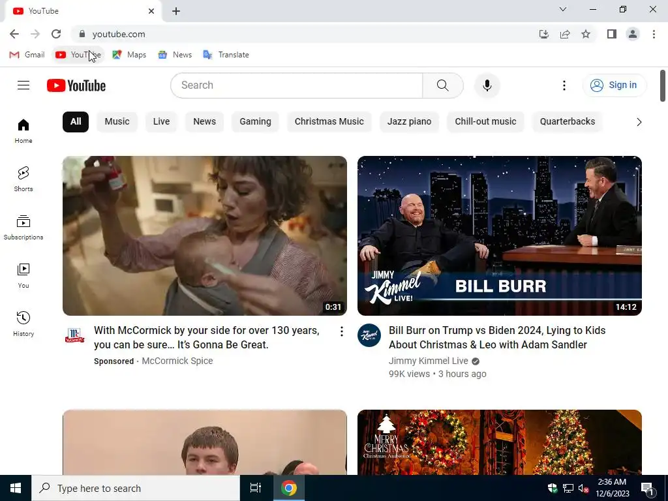Open the Gmail bookmark

(x=27, y=55)
